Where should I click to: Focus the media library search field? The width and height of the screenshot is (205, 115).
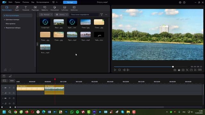[84, 14]
